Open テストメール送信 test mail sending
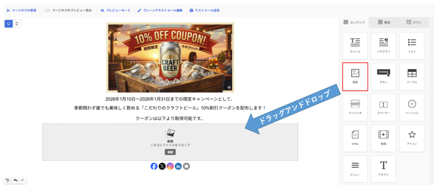Screen dimensions: 435x185 [204, 11]
